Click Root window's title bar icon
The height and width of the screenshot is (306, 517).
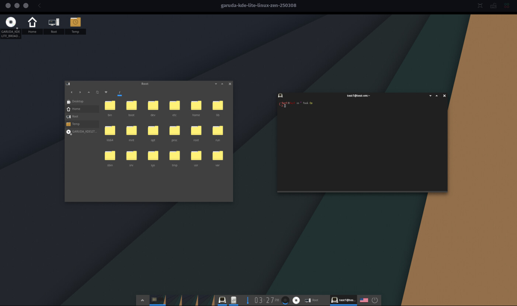point(68,84)
